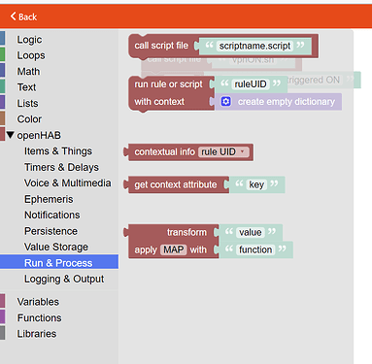Open the MAP transformation dropdown

pos(174,249)
